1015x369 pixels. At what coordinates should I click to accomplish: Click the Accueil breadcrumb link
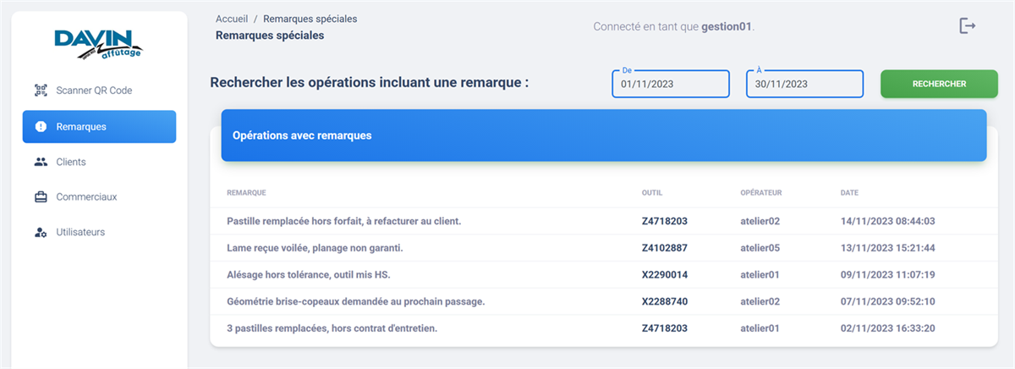(232, 18)
